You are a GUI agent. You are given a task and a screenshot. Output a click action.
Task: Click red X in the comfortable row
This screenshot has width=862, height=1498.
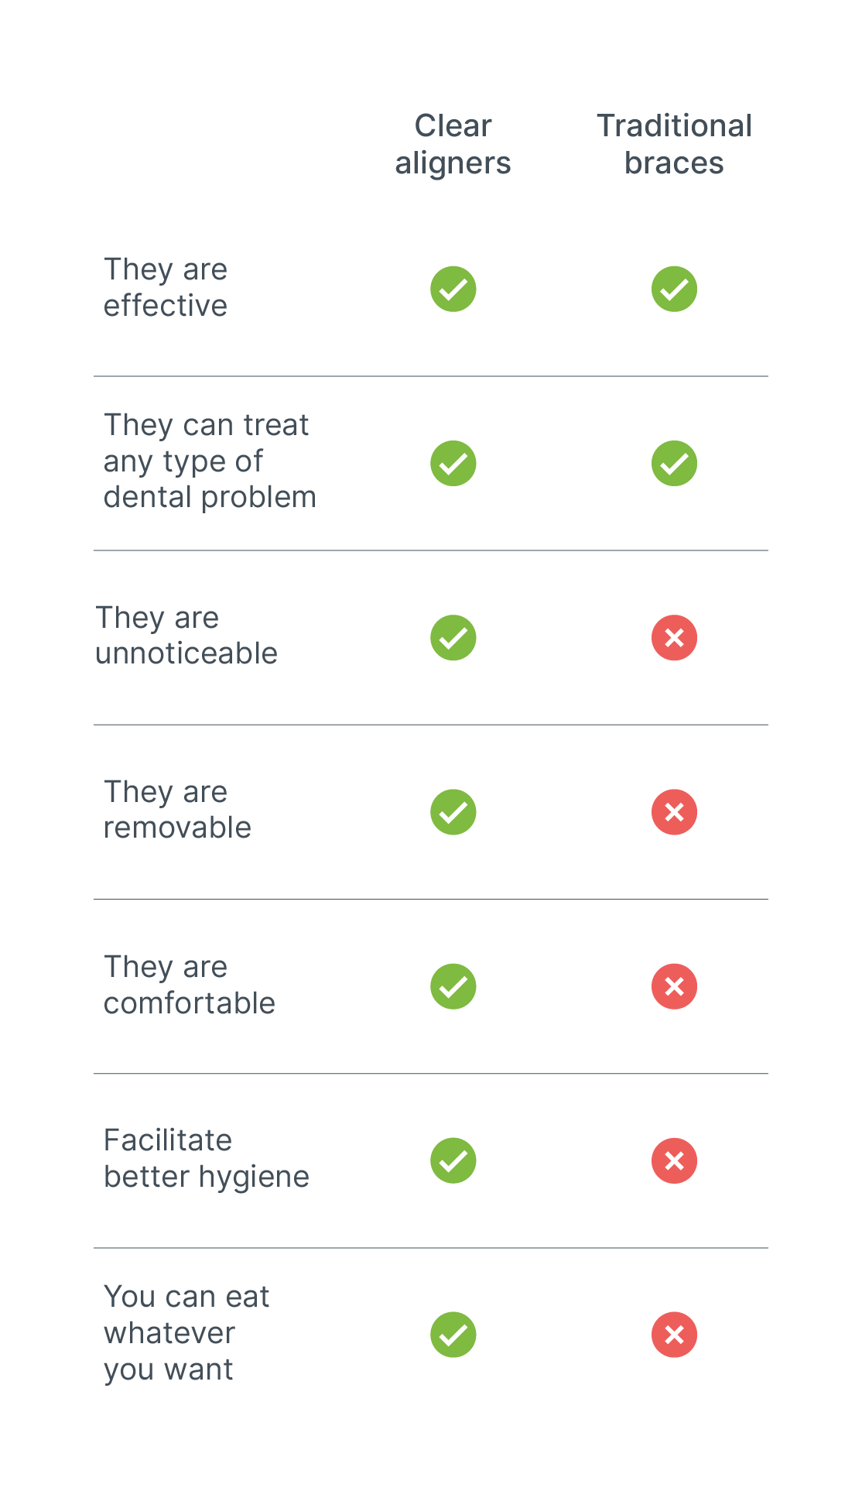[x=674, y=986]
